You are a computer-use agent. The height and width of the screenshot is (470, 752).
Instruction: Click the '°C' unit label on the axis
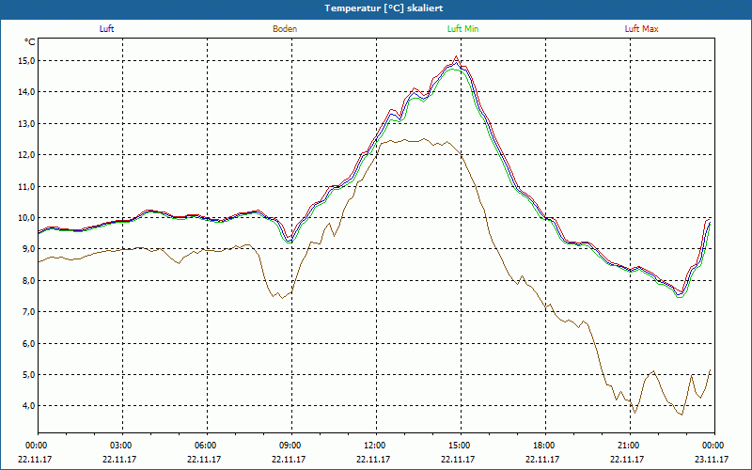point(30,42)
